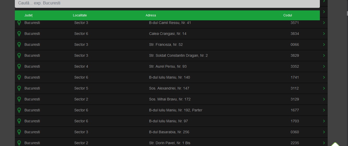Expand row with code 0066 using its chevron
This screenshot has height=146, width=348.
click(324, 45)
